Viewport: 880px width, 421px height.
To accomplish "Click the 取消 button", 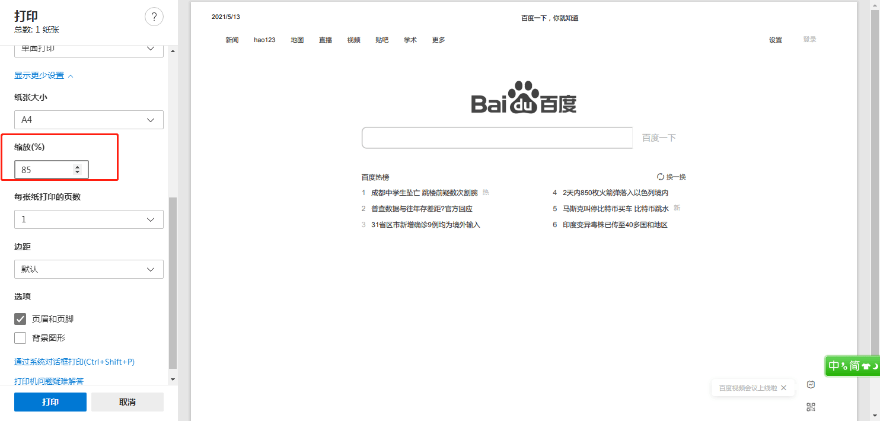I will click(127, 402).
